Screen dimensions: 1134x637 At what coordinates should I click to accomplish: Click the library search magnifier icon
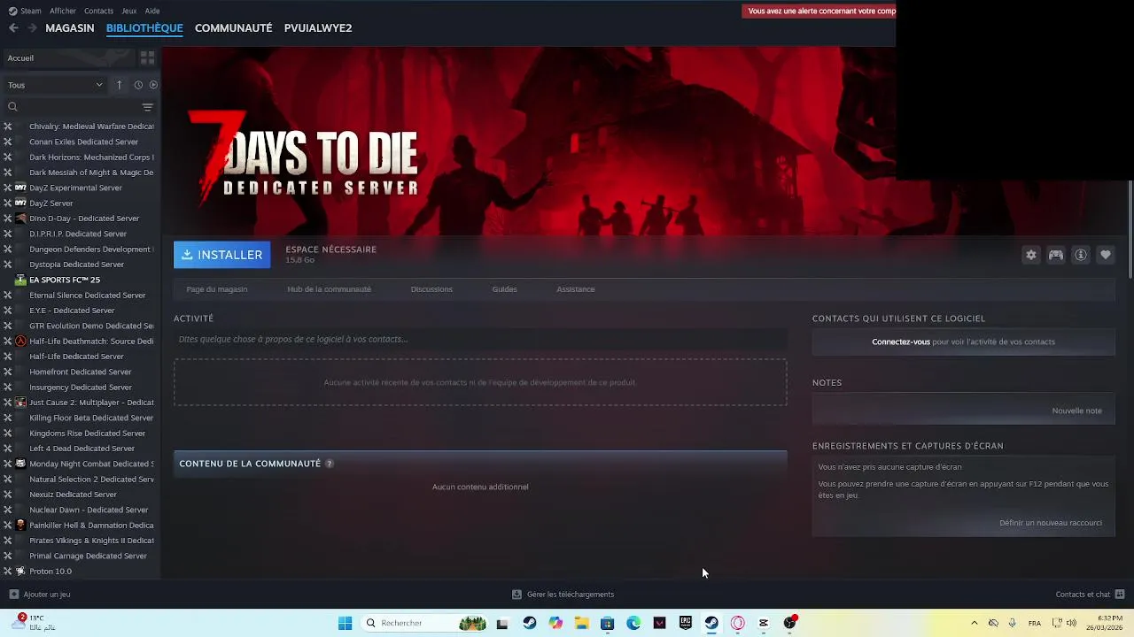pos(12,107)
